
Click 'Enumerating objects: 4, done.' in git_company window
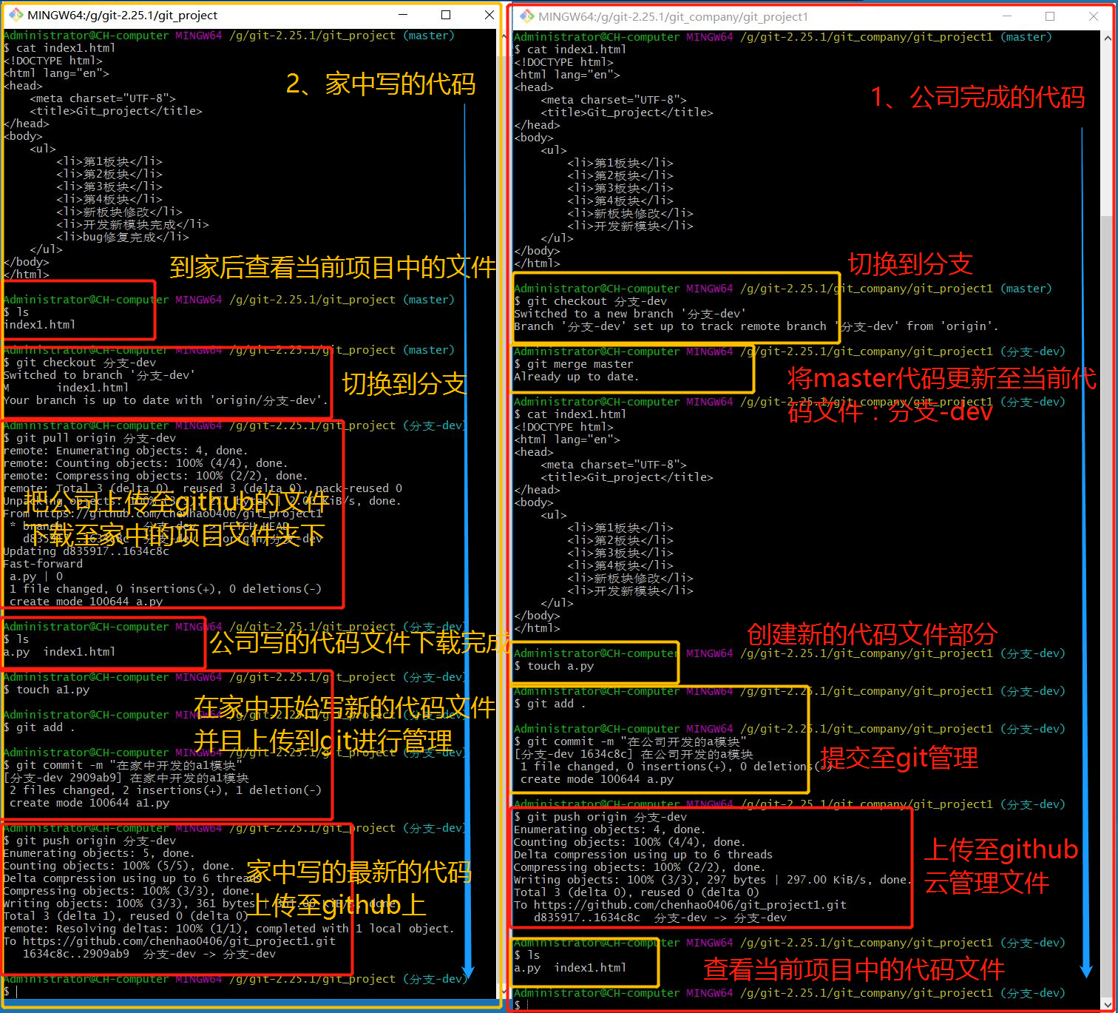click(x=610, y=829)
